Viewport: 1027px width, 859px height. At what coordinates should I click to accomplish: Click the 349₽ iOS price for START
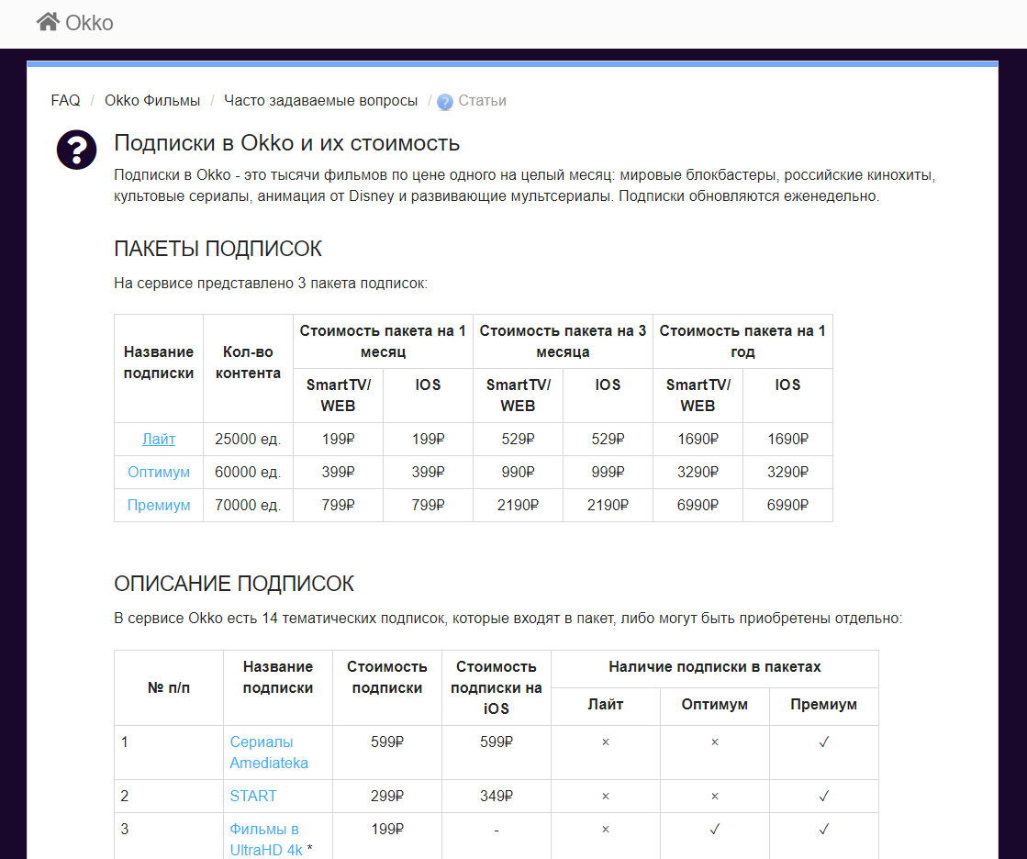tap(497, 796)
